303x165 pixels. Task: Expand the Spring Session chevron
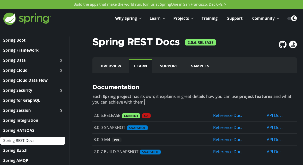61,111
